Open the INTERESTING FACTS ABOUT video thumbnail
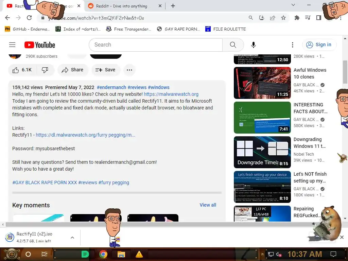Viewport: 348px width, 261px height. 262,118
